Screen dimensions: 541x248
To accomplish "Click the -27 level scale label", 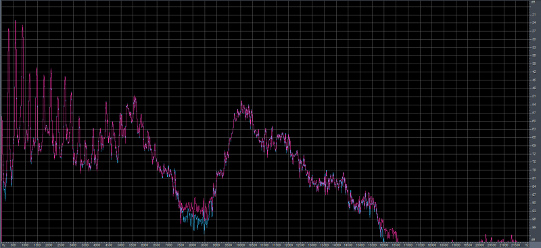I will 534,31.
